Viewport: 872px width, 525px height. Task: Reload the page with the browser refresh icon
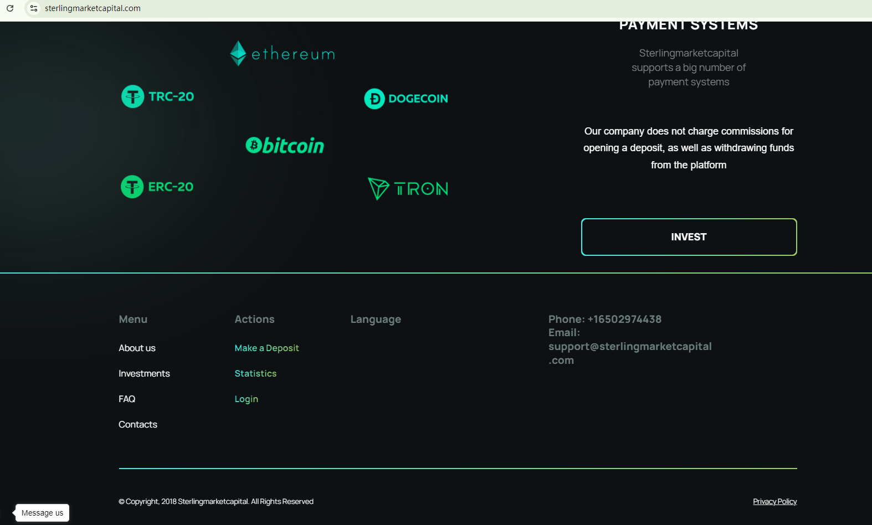10,8
